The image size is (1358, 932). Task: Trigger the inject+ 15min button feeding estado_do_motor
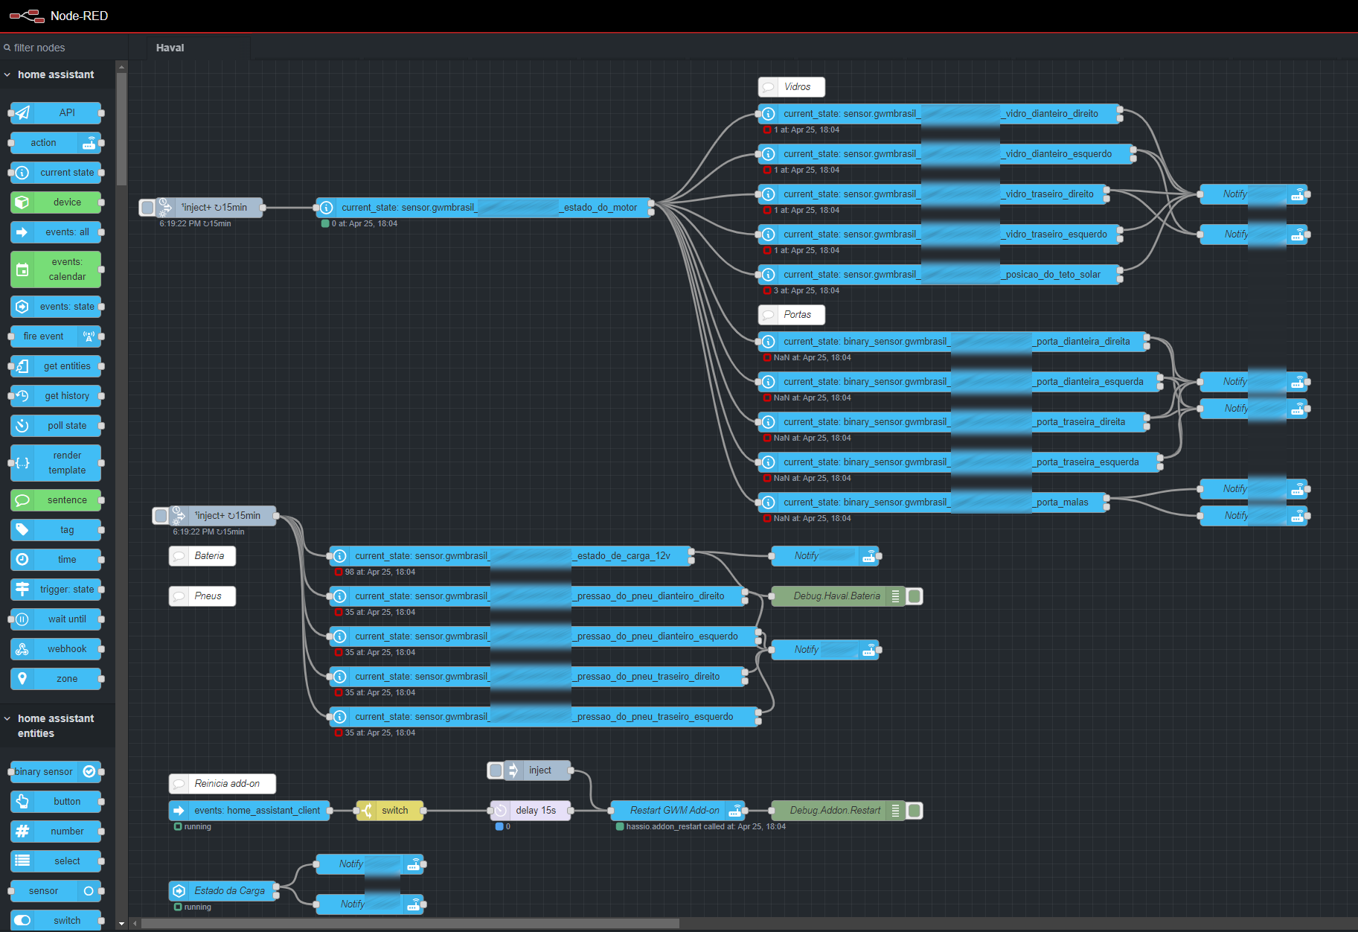point(147,208)
